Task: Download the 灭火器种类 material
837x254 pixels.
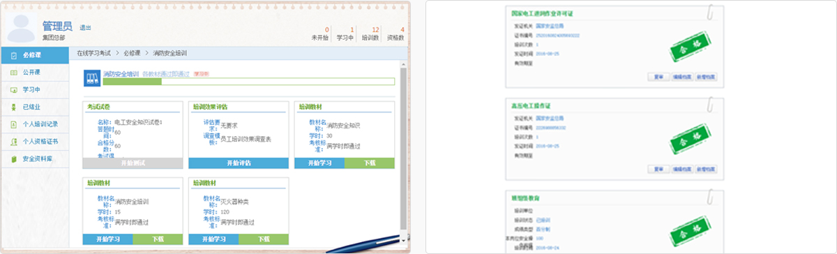Action: 264,239
